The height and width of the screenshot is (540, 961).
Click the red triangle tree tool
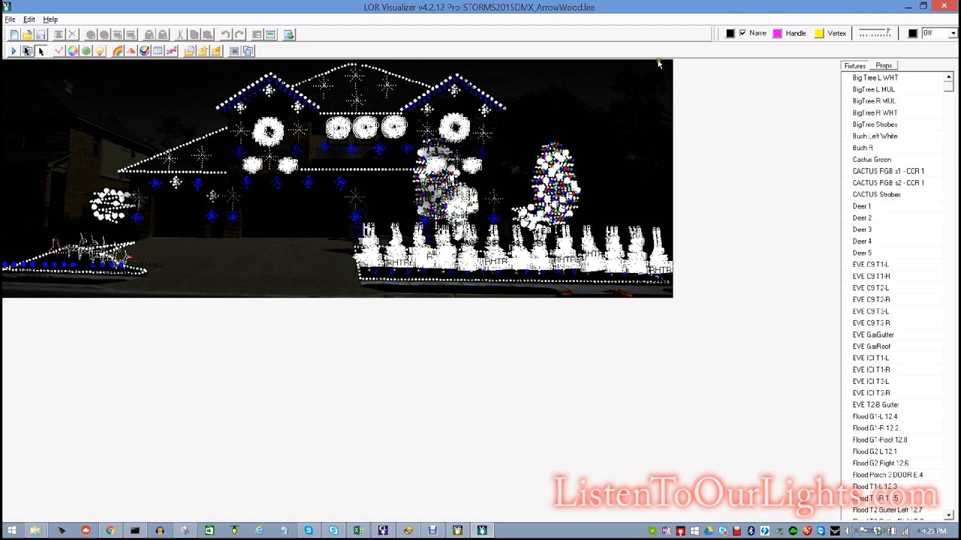(131, 51)
